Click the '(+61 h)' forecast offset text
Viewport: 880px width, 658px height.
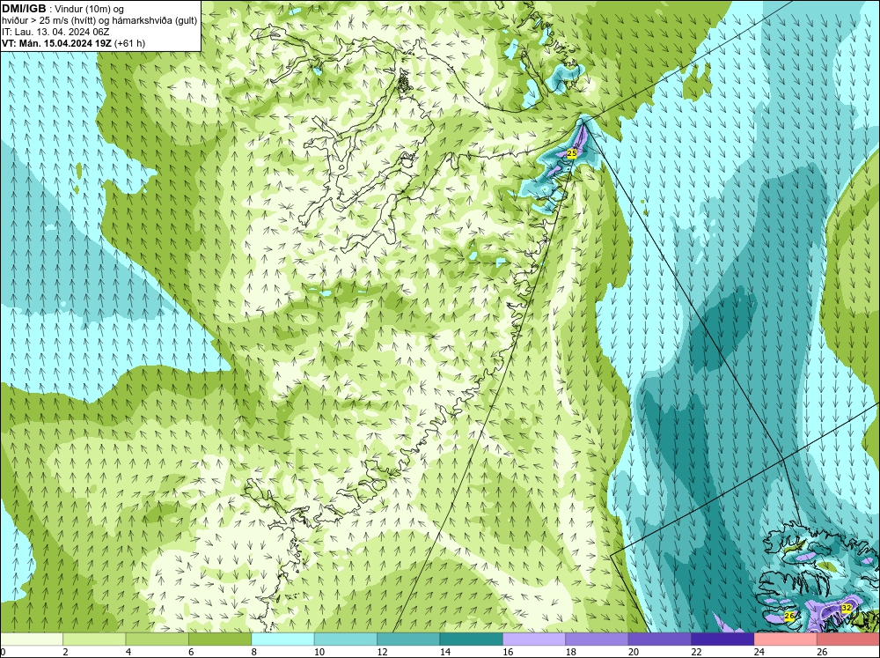tap(129, 42)
